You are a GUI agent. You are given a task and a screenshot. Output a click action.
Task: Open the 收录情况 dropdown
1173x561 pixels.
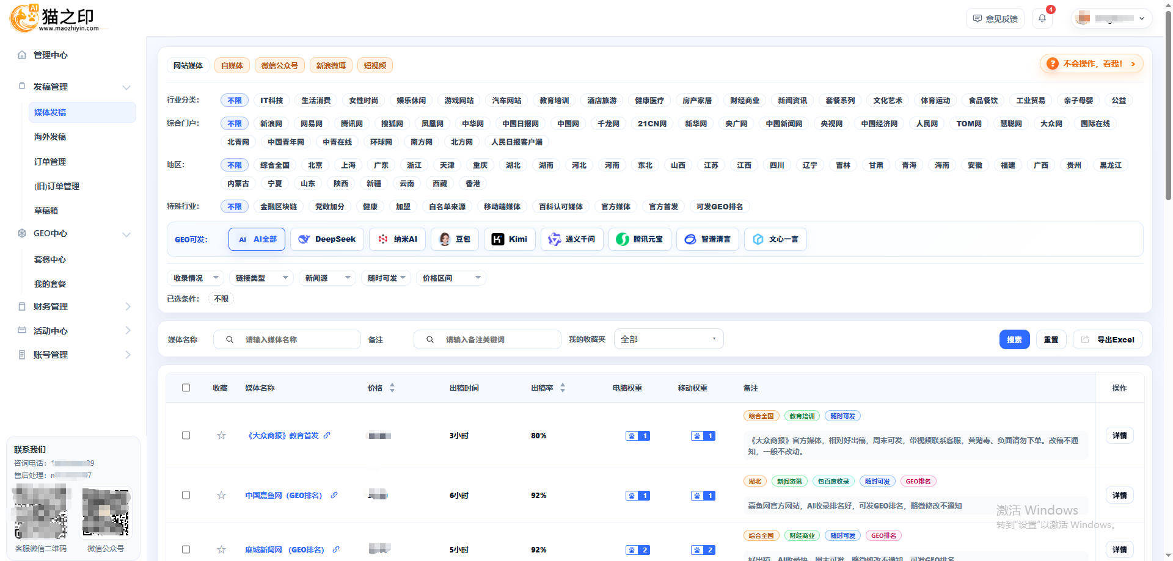[x=195, y=278]
